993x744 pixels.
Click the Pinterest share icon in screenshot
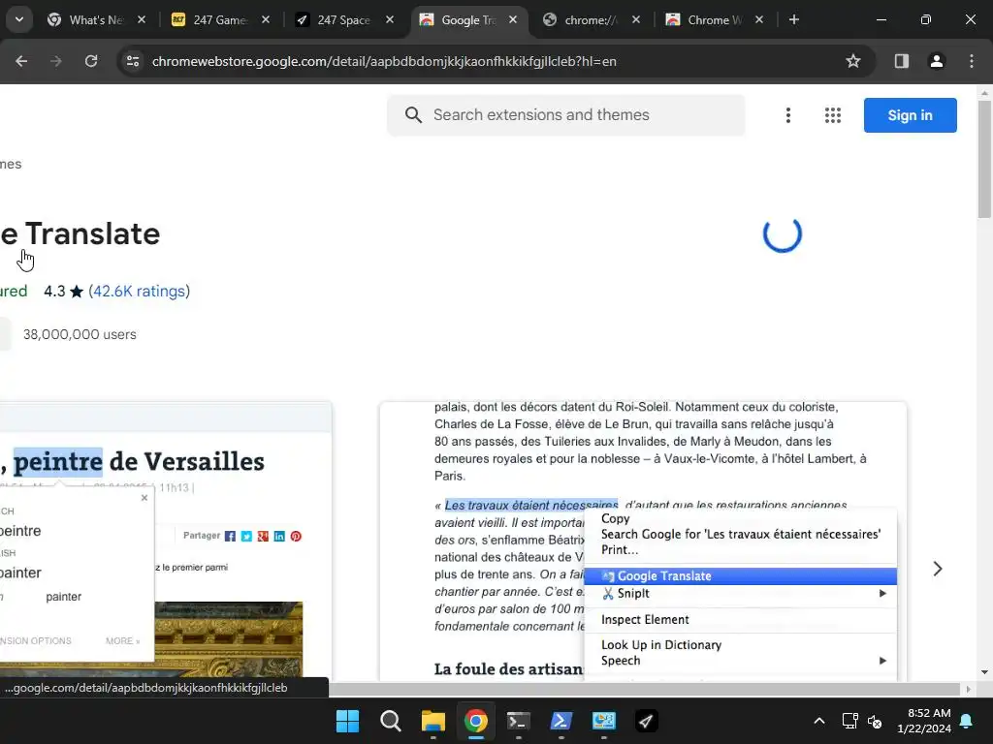(296, 537)
